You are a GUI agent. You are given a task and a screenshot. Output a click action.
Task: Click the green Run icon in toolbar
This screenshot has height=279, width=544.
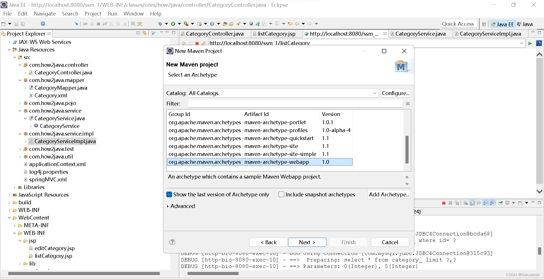coord(173,24)
